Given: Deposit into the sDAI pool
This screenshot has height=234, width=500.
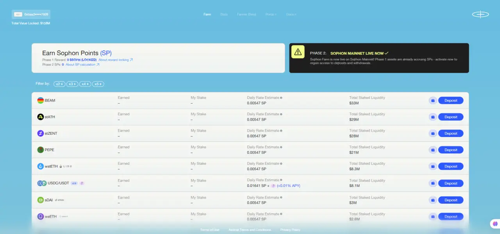Looking at the screenshot, I should 451,200.
